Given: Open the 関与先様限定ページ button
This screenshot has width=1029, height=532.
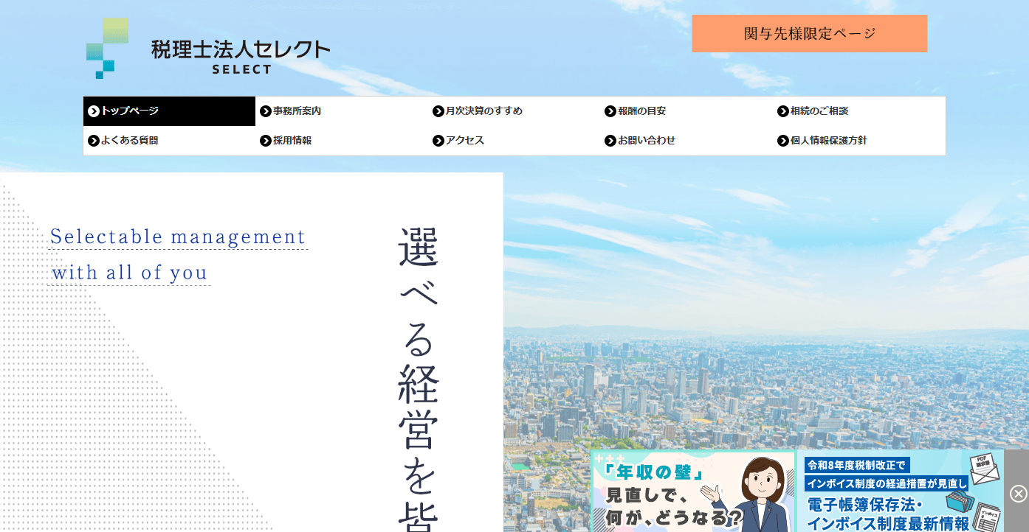Looking at the screenshot, I should [x=810, y=33].
